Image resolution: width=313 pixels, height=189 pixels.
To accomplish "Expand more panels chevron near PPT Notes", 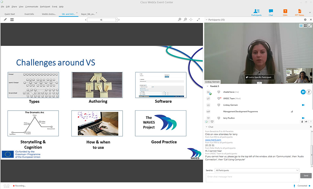I will coord(310,12).
